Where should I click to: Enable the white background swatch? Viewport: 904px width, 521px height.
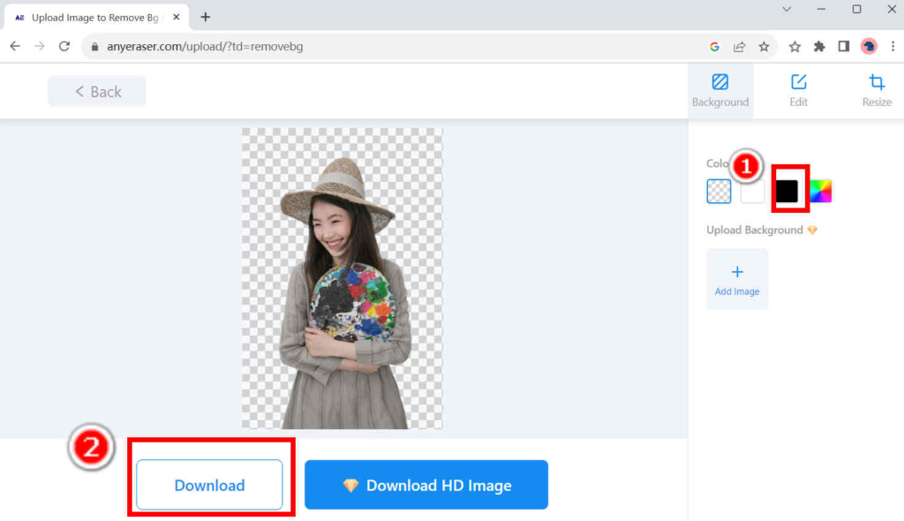[751, 191]
